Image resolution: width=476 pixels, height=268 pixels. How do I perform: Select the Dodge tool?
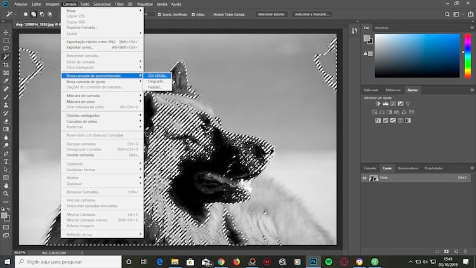pos(6,145)
